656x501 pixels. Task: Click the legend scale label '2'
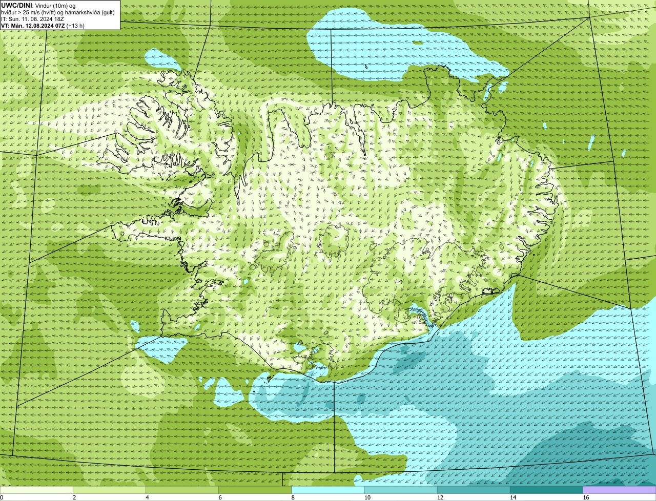[74, 497]
